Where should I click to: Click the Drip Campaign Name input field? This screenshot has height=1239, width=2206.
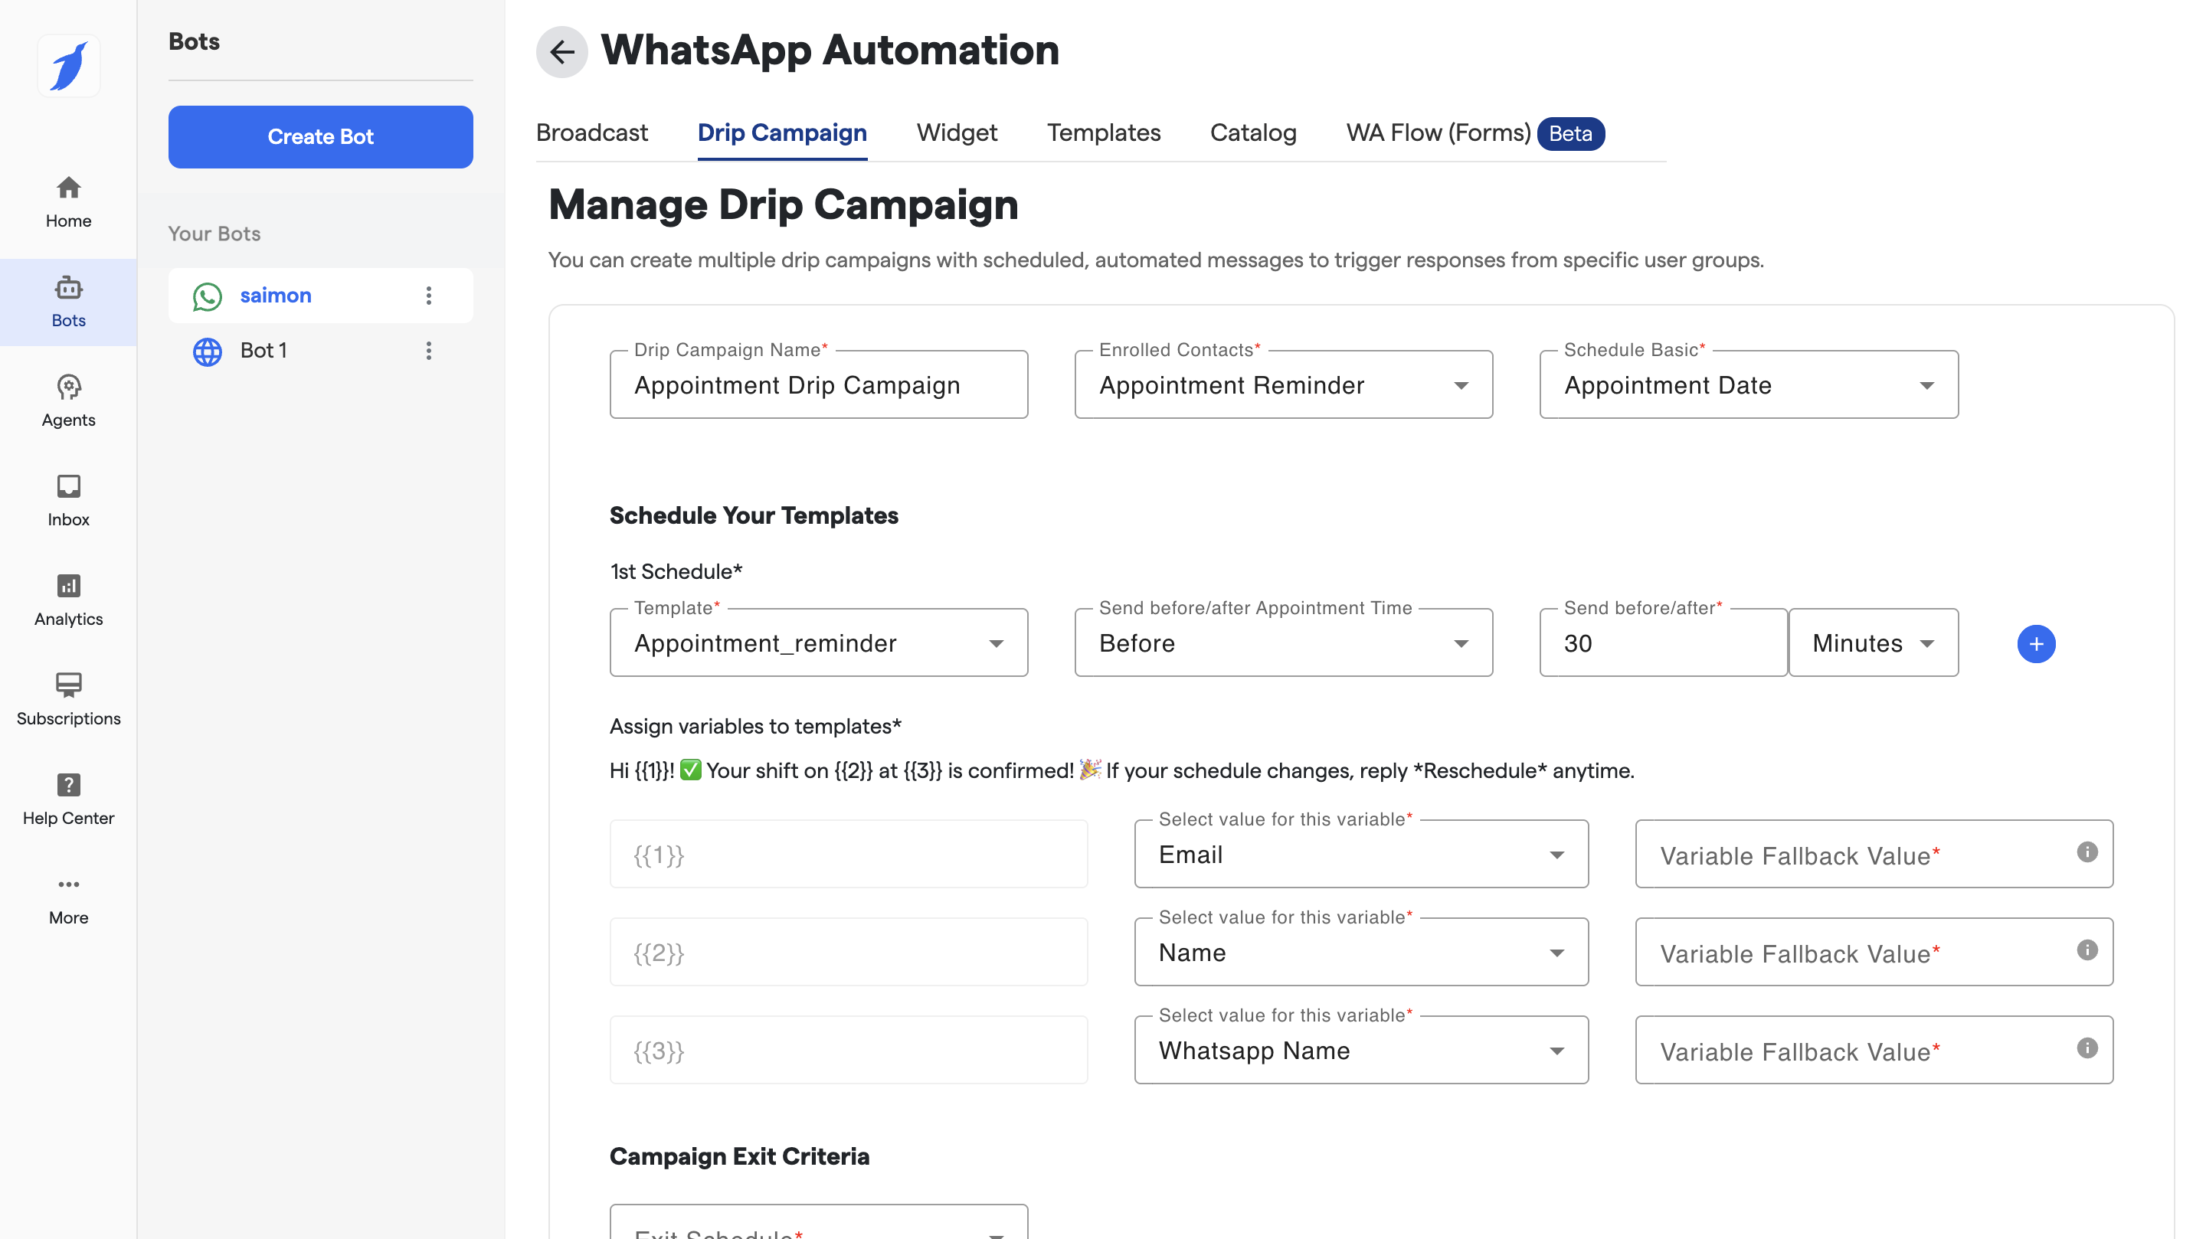click(x=818, y=385)
